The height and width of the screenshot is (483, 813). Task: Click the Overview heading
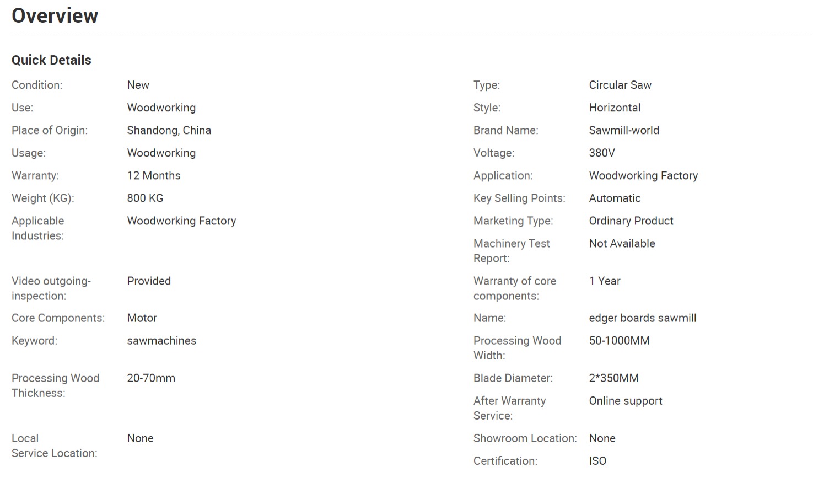pos(55,16)
